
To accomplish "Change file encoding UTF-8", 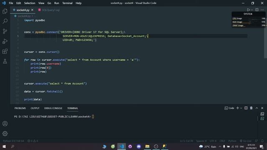I will [213, 141].
